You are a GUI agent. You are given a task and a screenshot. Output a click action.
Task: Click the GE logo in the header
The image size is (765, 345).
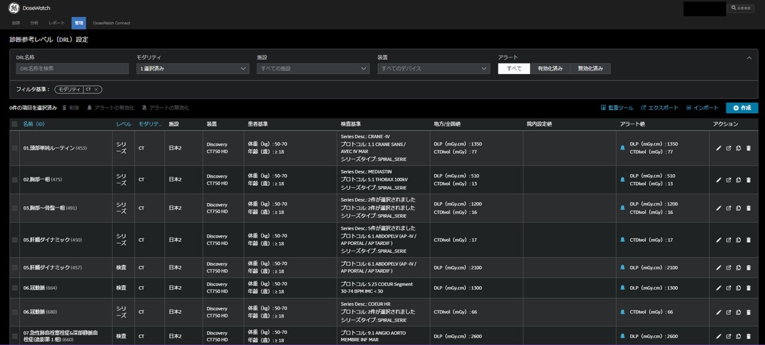pyautogui.click(x=14, y=8)
